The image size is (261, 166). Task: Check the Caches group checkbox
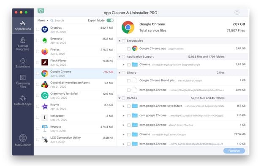pos(123,98)
